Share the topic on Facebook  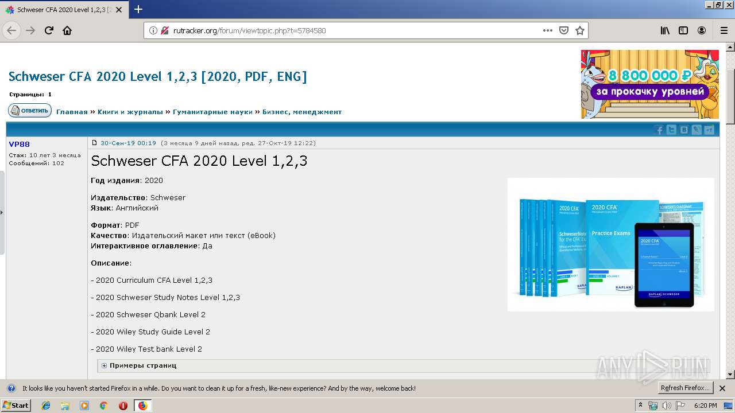659,130
